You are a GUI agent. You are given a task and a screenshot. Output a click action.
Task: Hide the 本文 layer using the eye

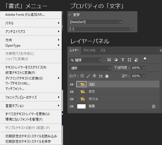72,92
